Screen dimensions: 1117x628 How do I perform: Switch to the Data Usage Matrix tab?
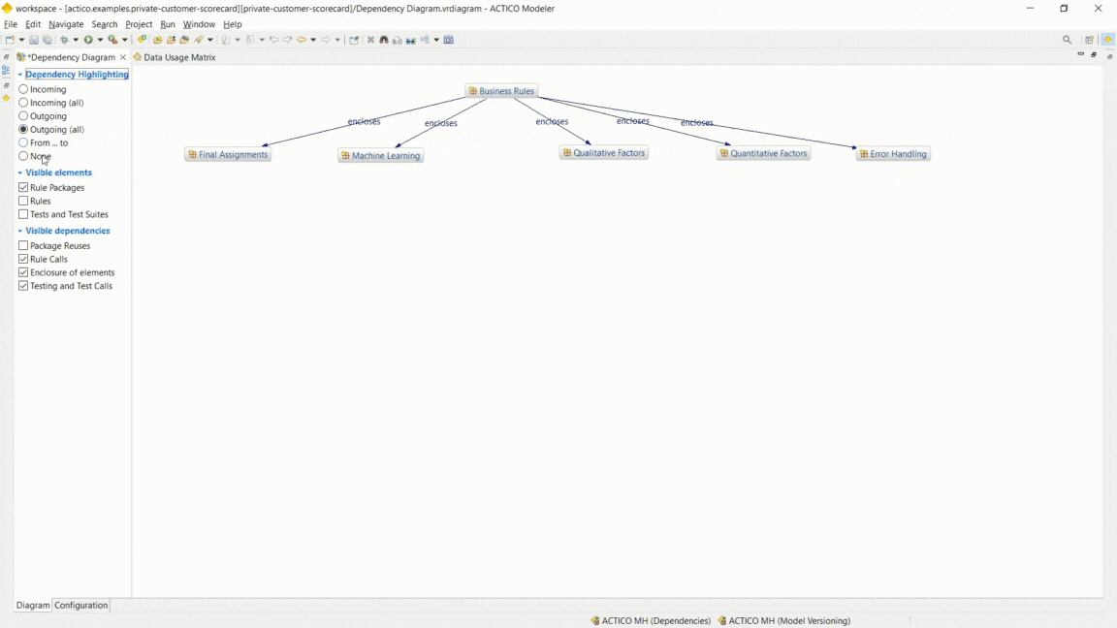(179, 57)
